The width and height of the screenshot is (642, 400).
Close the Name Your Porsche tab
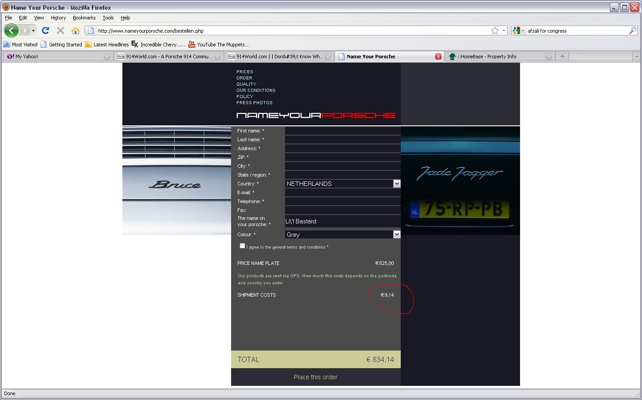point(438,57)
